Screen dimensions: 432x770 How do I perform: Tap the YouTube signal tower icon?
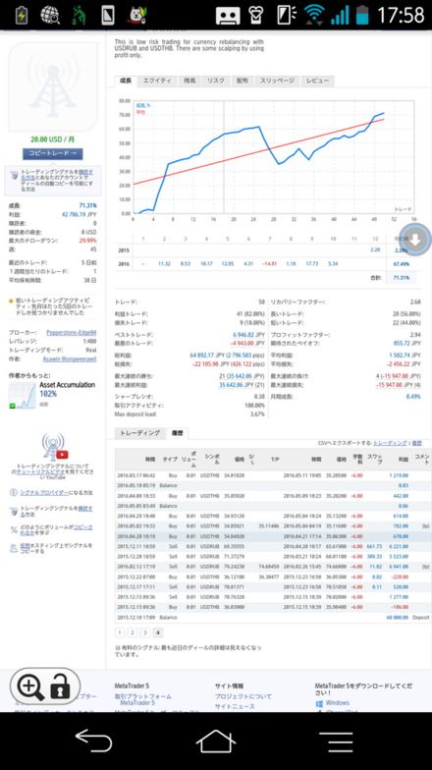click(x=53, y=447)
